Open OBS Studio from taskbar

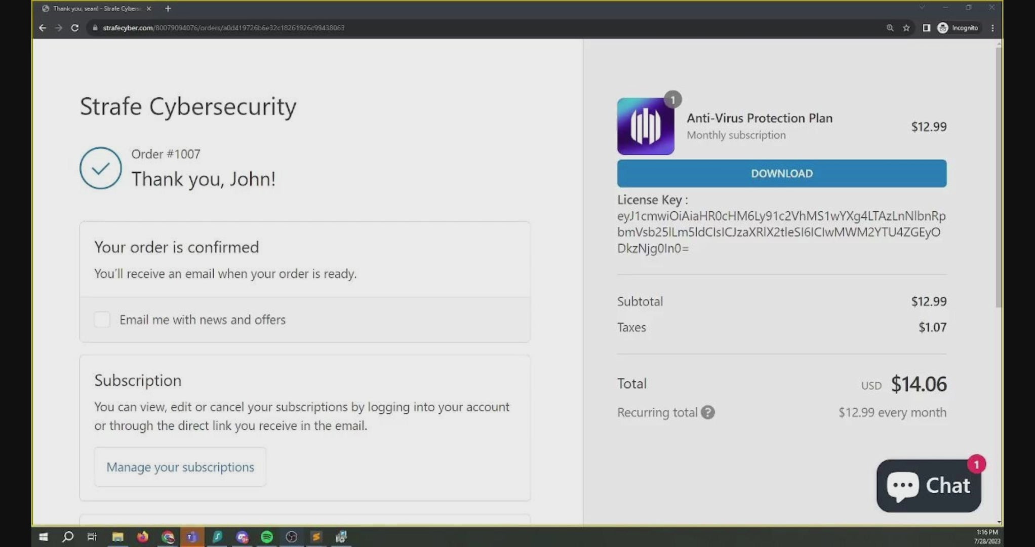click(292, 537)
